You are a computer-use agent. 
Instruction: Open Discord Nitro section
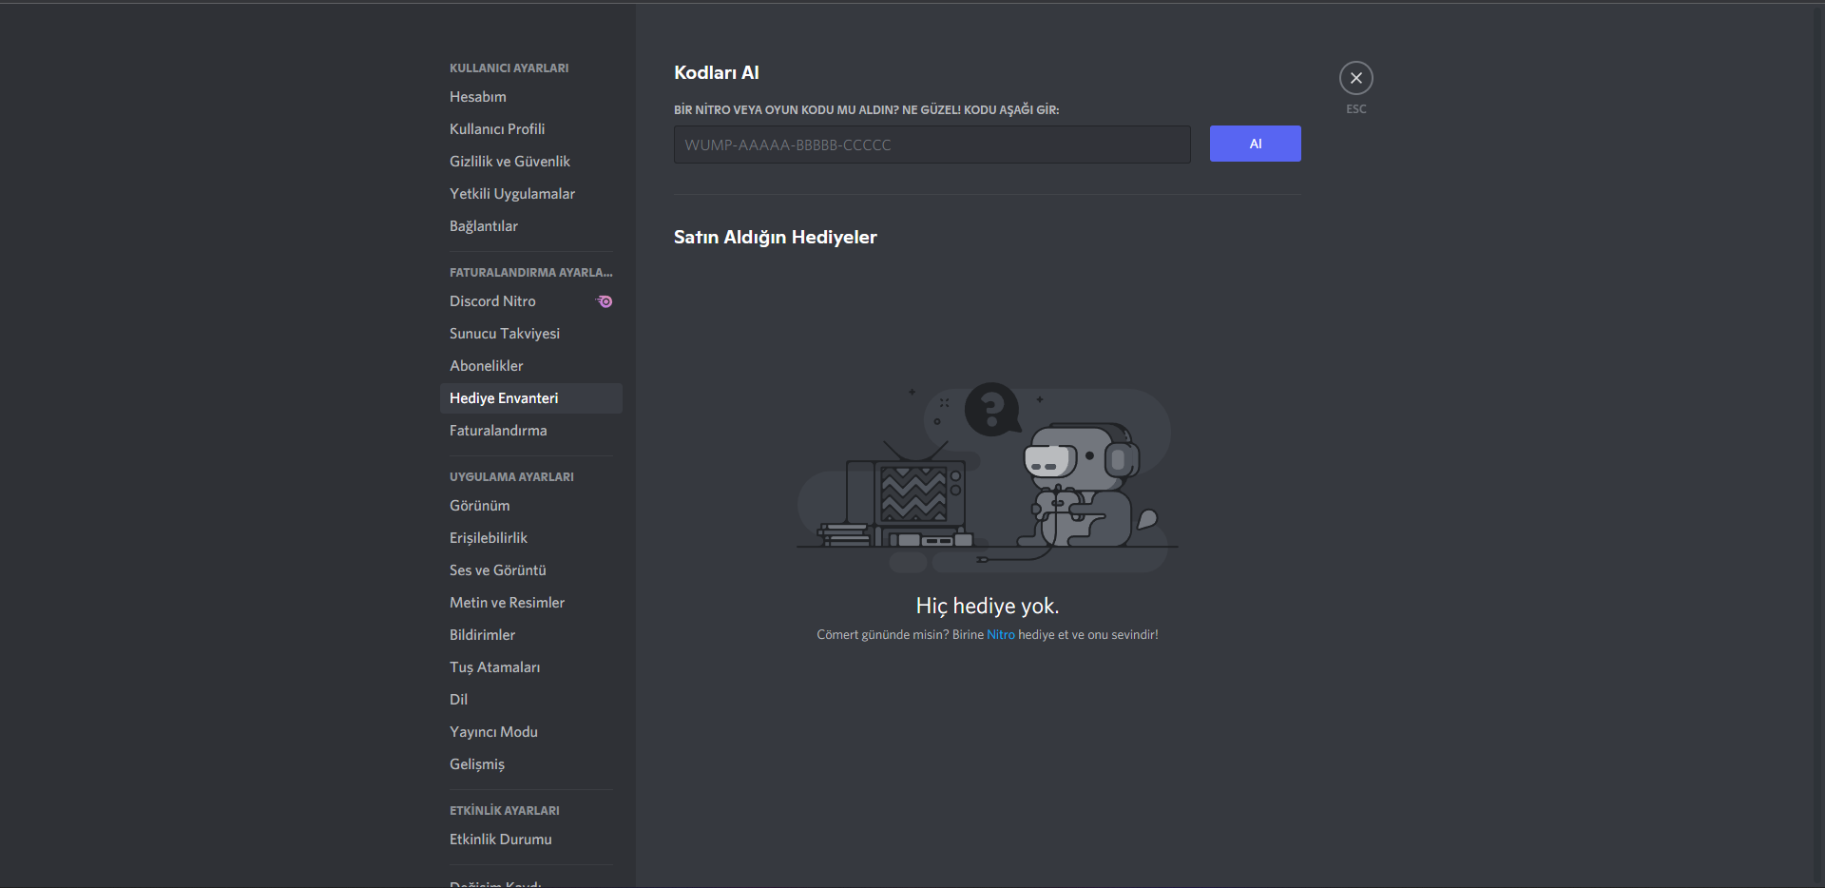coord(530,301)
